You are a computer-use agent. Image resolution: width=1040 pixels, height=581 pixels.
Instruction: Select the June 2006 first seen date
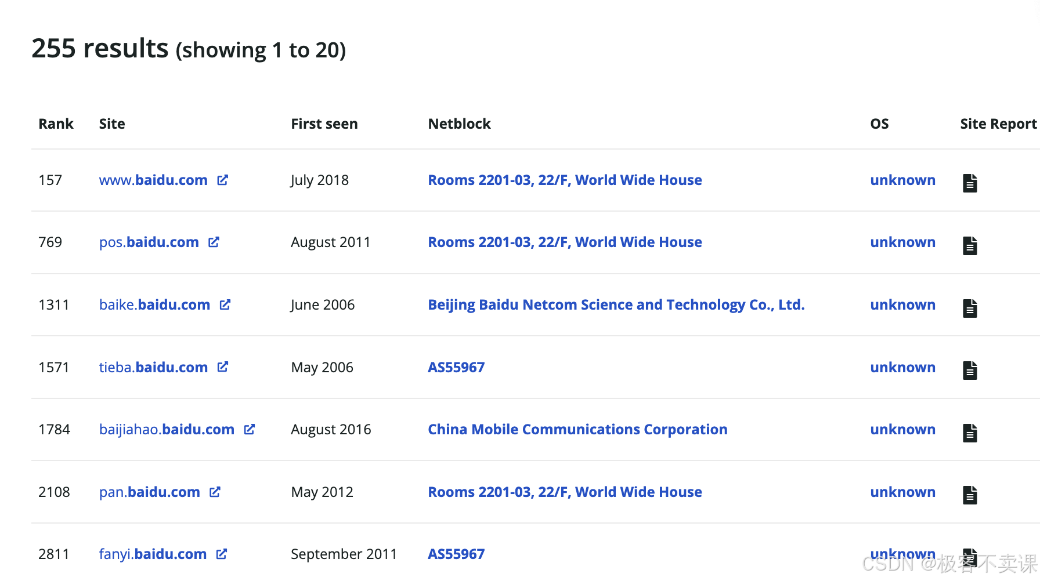click(323, 305)
